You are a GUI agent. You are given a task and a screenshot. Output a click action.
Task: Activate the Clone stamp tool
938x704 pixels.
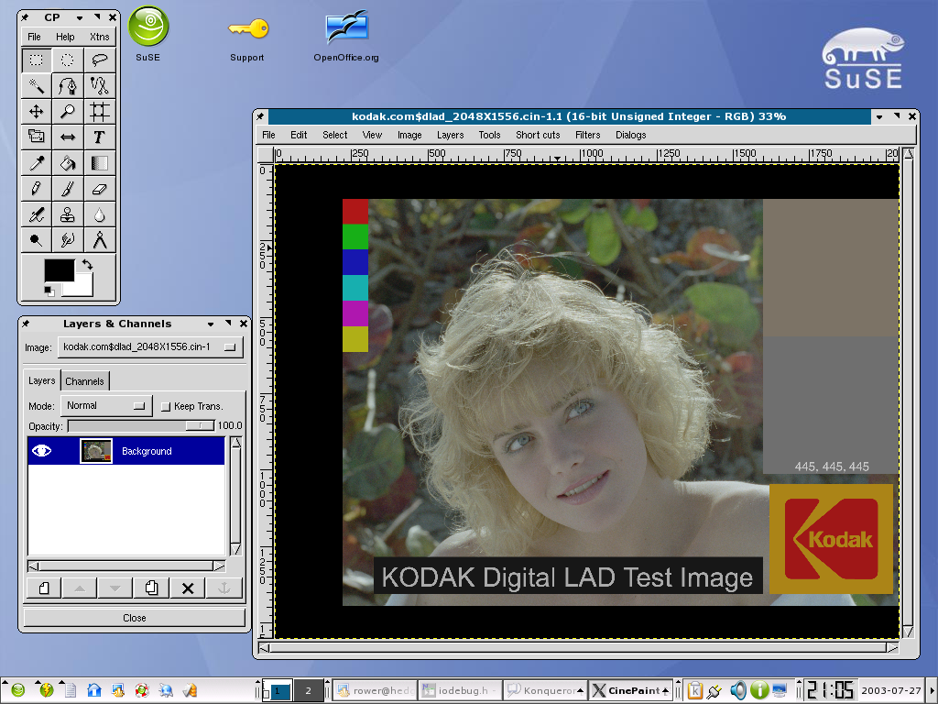(x=68, y=214)
